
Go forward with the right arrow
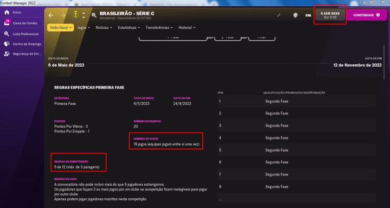pos(63,16)
